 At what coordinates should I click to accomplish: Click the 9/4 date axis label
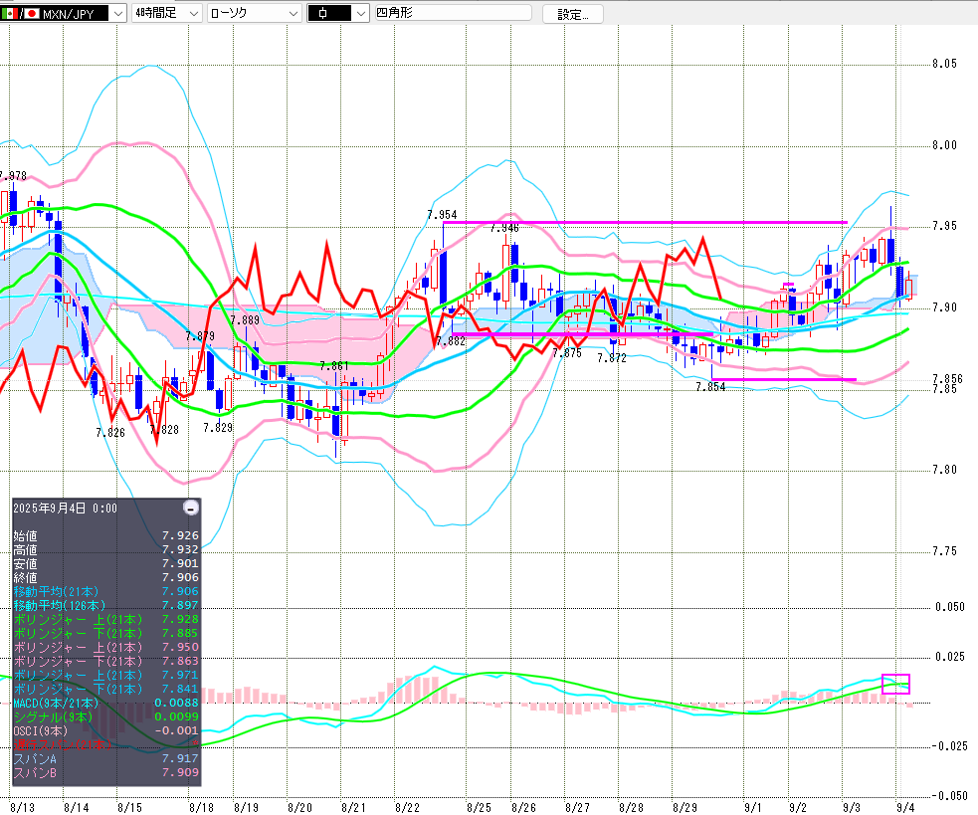(x=905, y=807)
